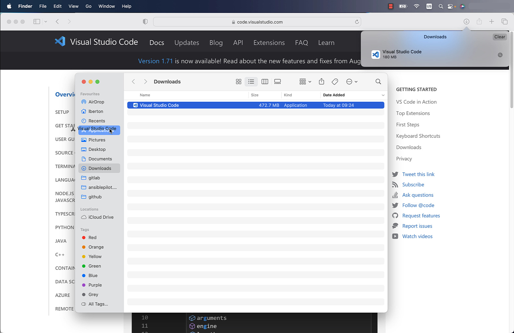Image resolution: width=514 pixels, height=333 pixels.
Task: Switch Finder to gallery view
Action: click(277, 81)
